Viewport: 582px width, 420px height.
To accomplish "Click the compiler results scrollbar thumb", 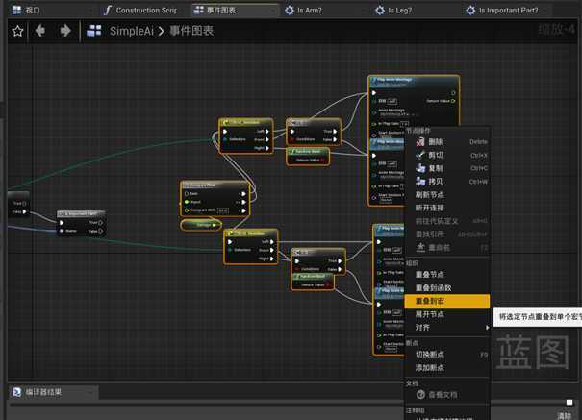I will pyautogui.click(x=569, y=403).
